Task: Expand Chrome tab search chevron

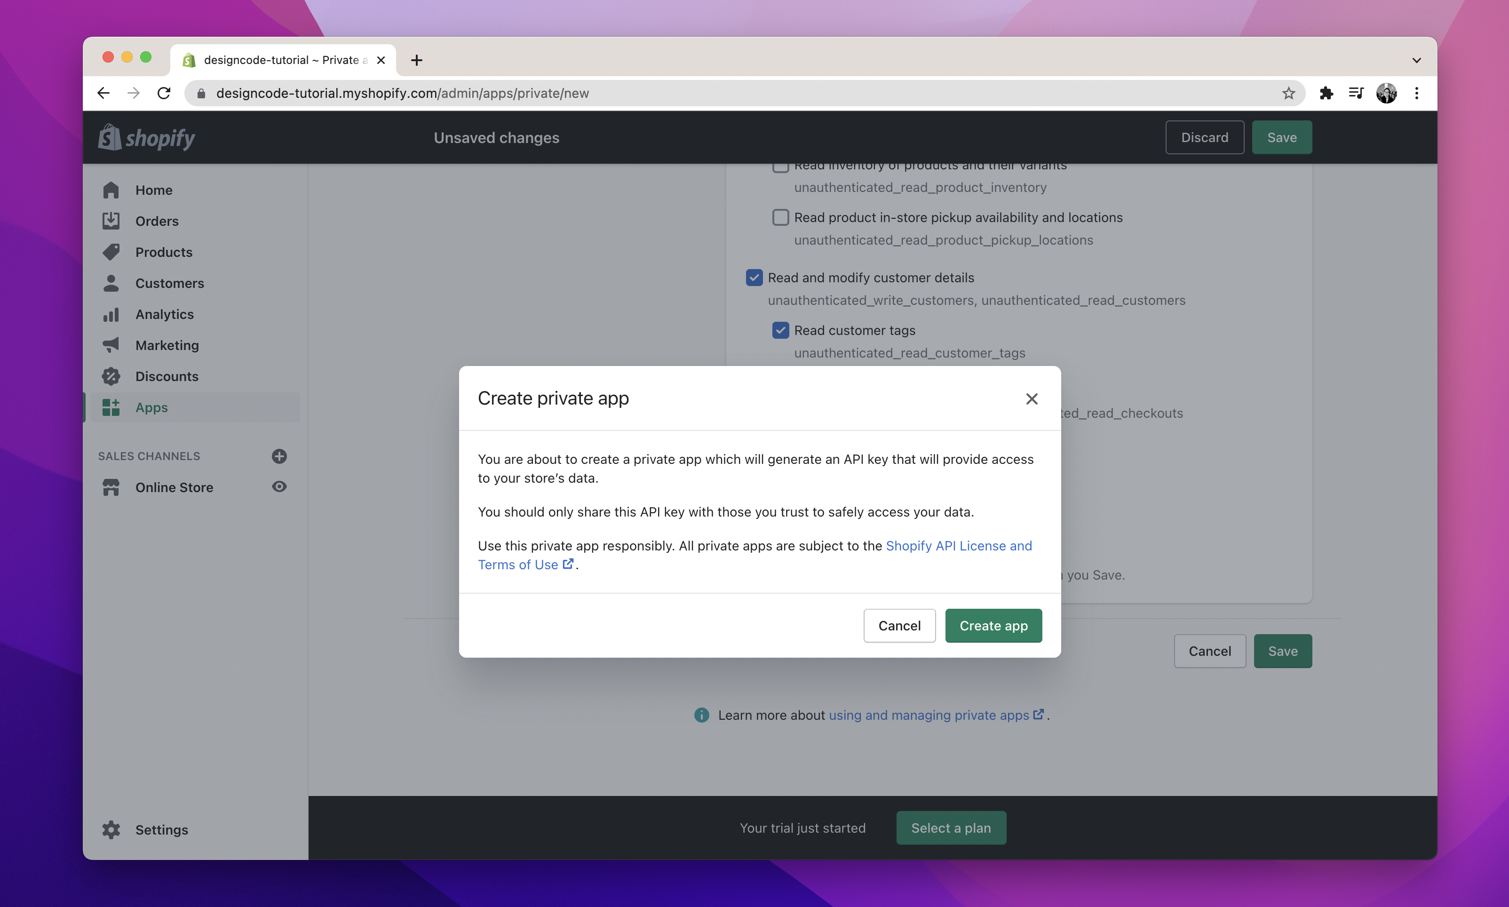Action: 1416,60
